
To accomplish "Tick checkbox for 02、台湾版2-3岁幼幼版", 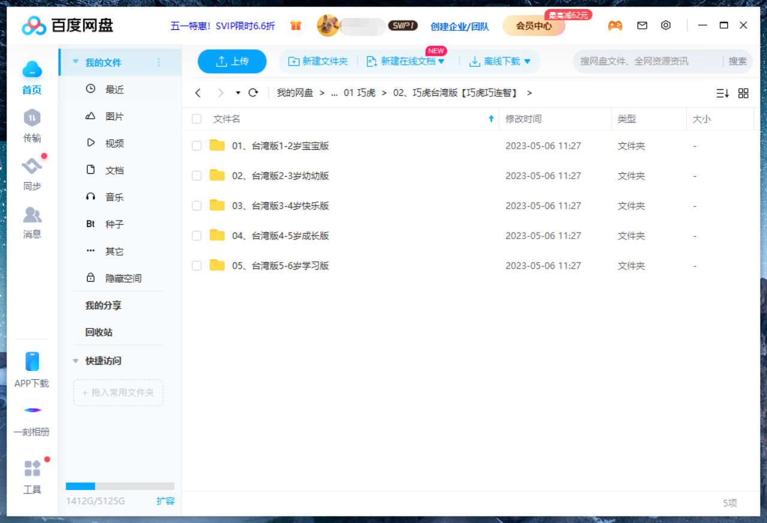I will 197,176.
